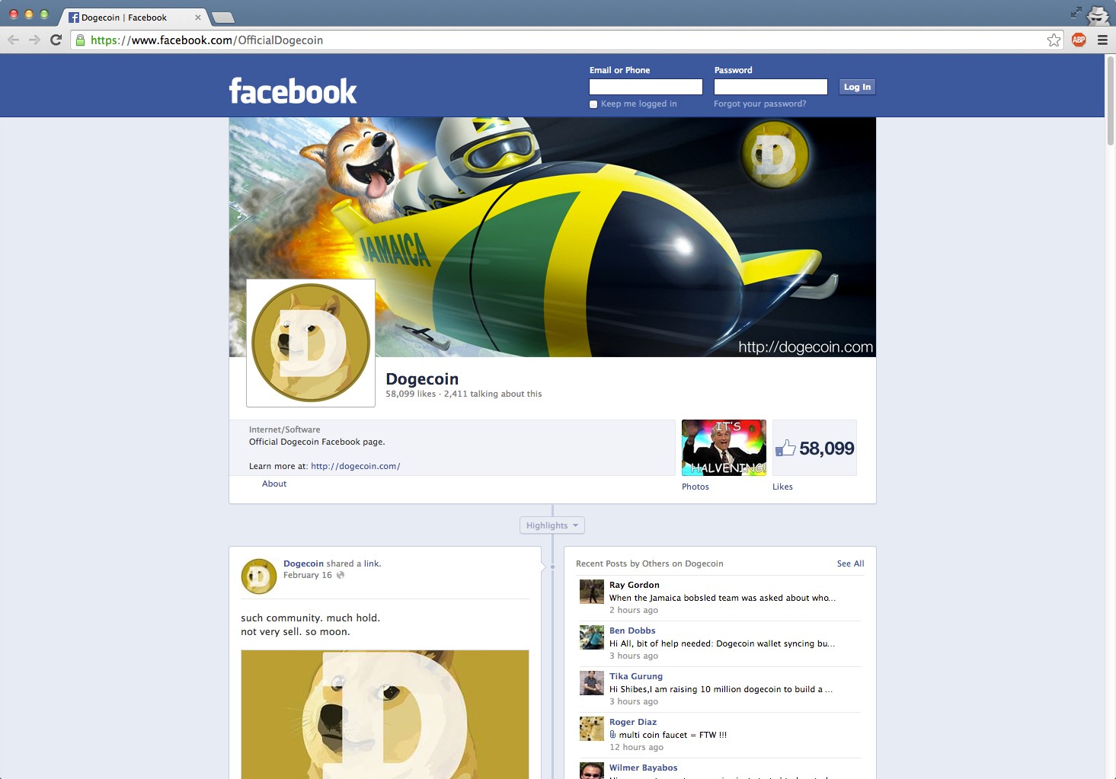Open the It's Halvening photo thumbnail

(x=724, y=448)
